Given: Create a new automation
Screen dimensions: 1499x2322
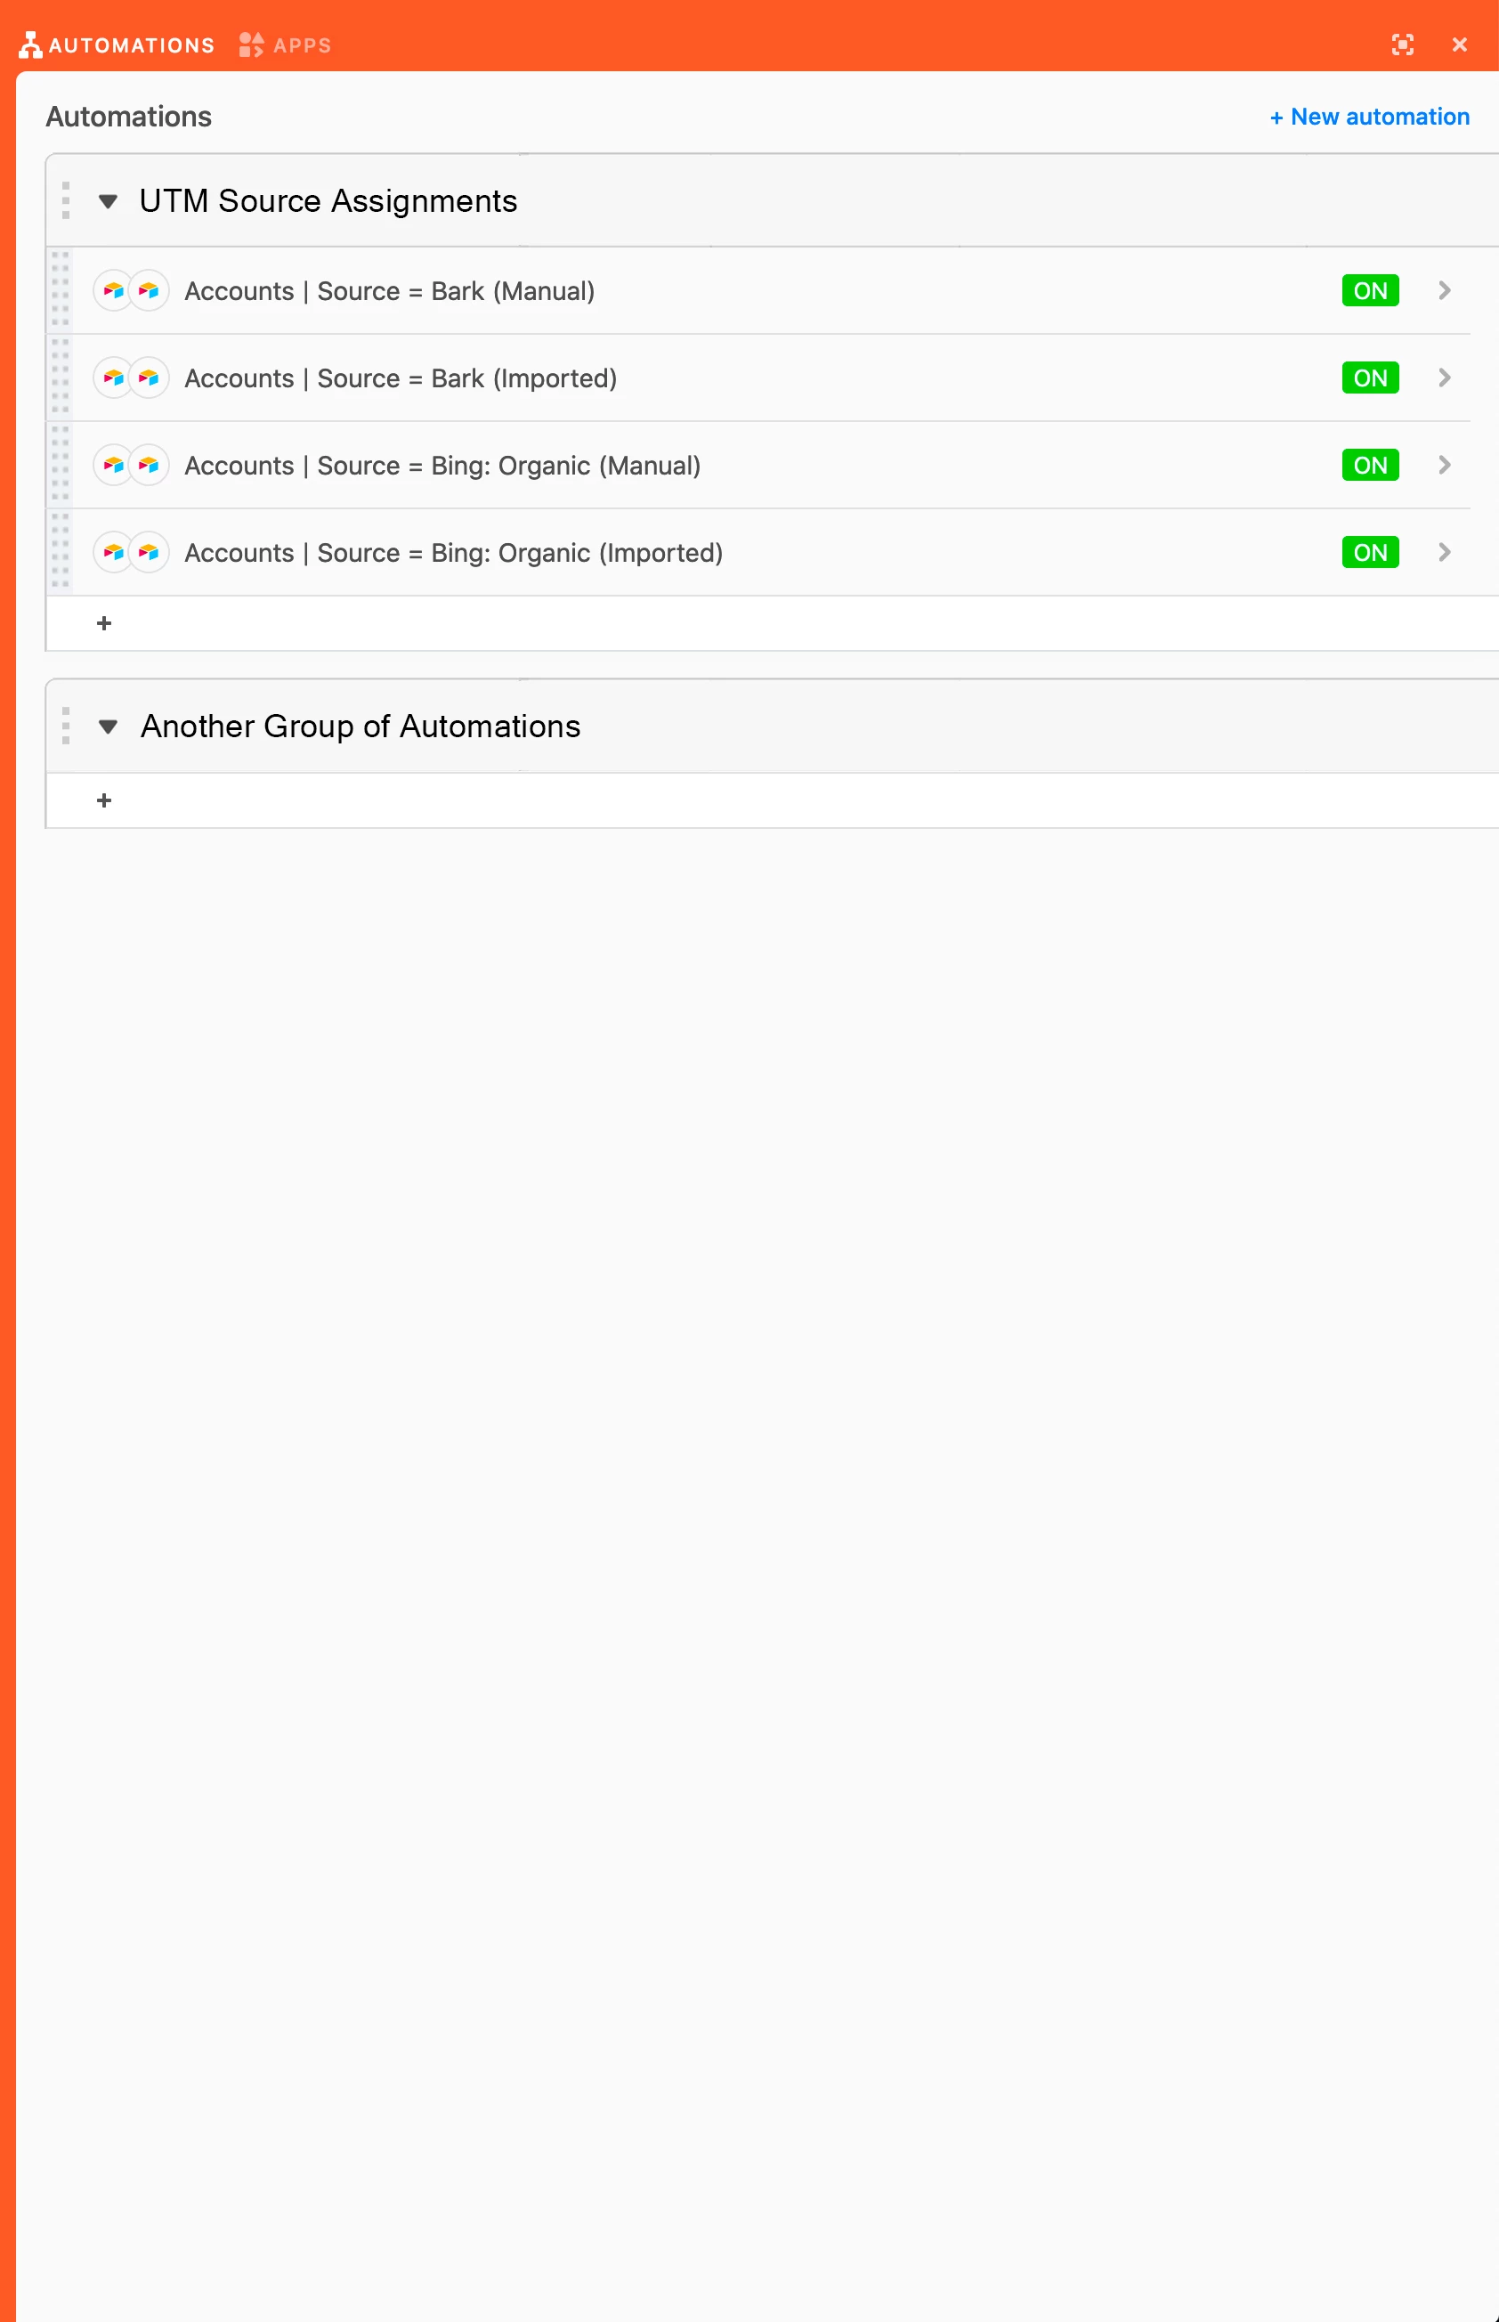Looking at the screenshot, I should (1370, 117).
